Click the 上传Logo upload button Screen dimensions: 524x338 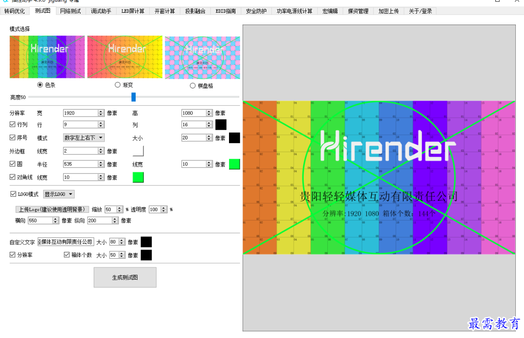tap(52, 209)
